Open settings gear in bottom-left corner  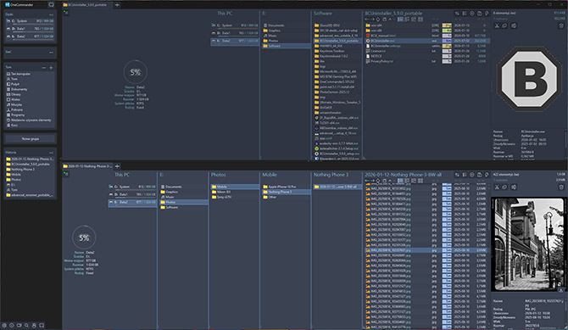pyautogui.click(x=4, y=325)
